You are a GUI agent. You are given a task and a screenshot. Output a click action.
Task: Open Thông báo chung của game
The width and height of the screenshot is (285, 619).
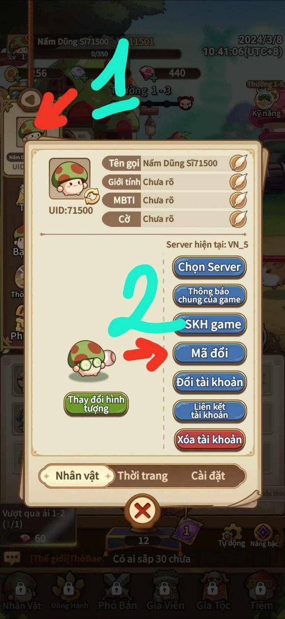(209, 296)
